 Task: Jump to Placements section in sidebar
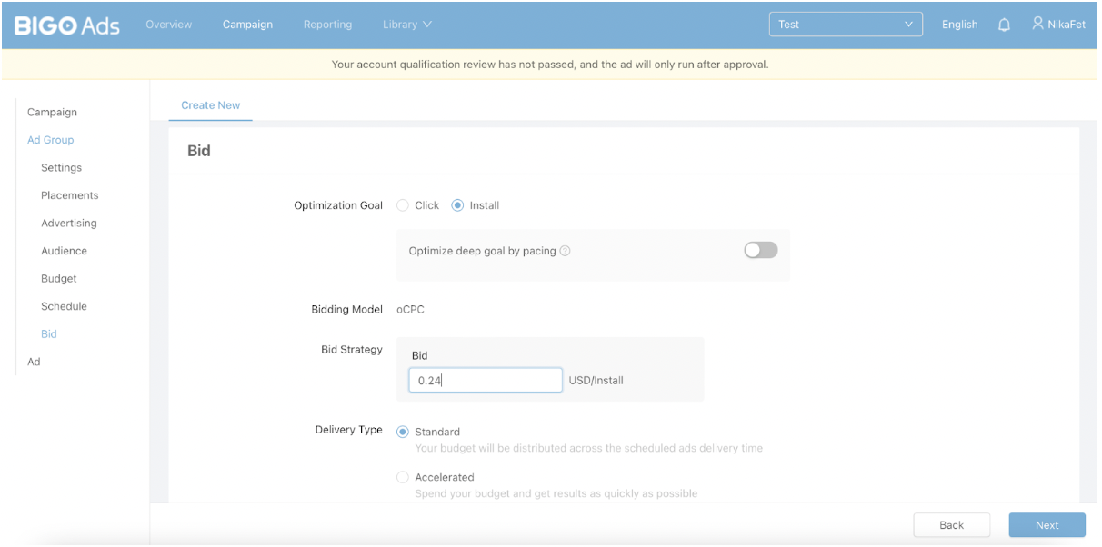click(x=70, y=195)
